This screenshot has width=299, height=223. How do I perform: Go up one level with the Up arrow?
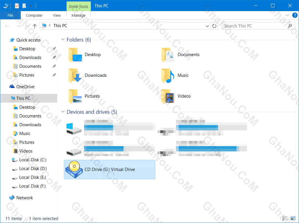pyautogui.click(x=35, y=26)
